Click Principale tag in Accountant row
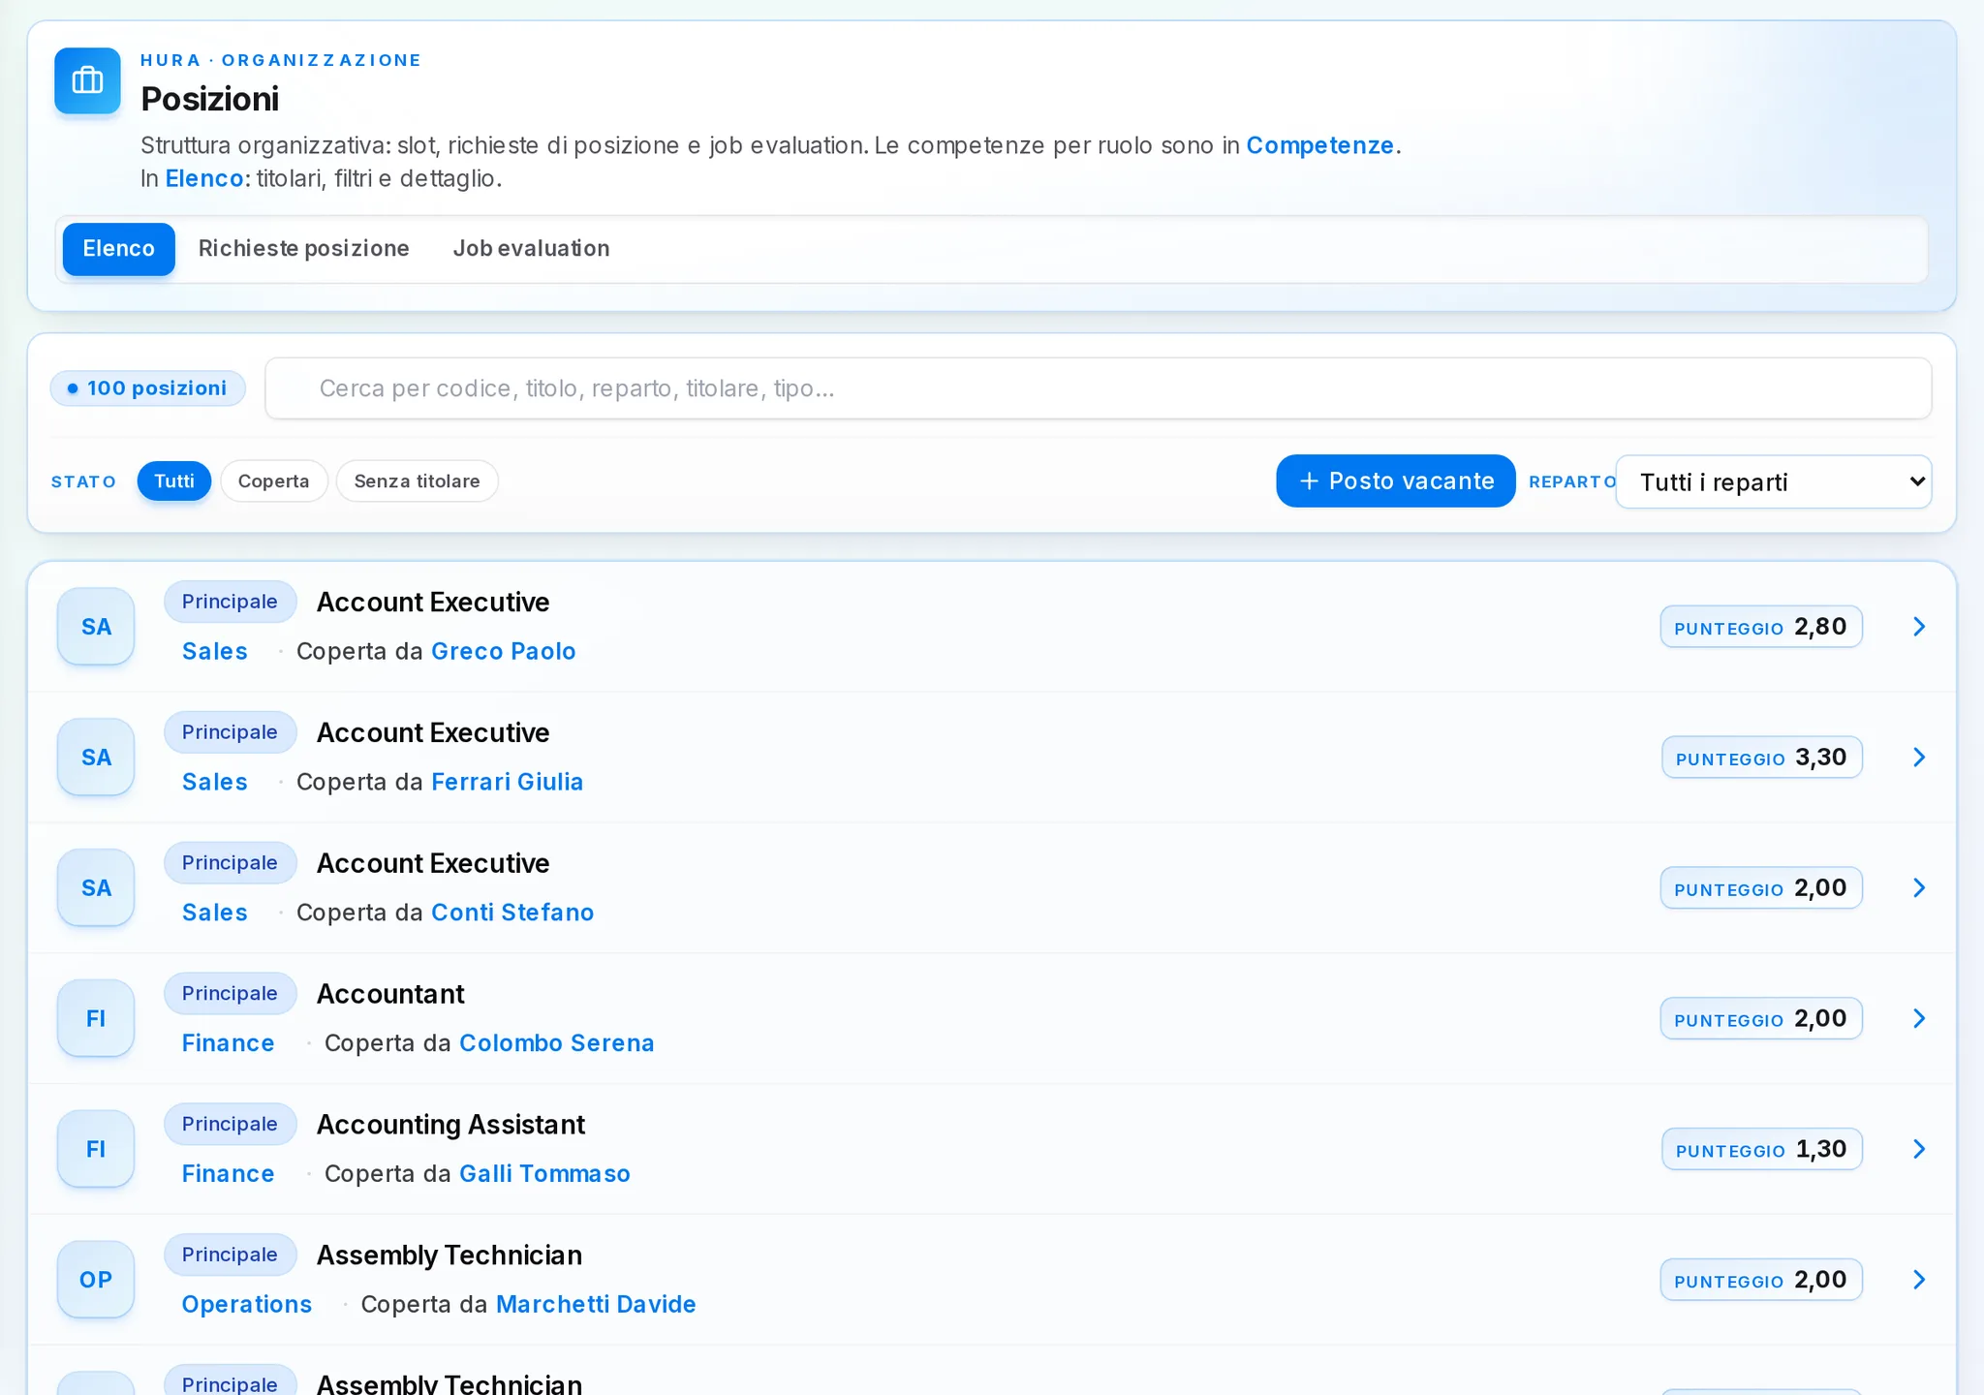 tap(230, 994)
